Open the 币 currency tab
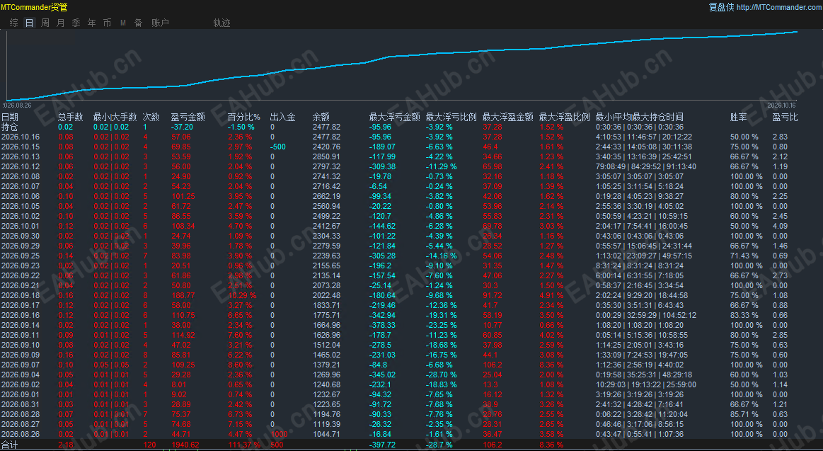The width and height of the screenshot is (823, 451). [x=107, y=23]
